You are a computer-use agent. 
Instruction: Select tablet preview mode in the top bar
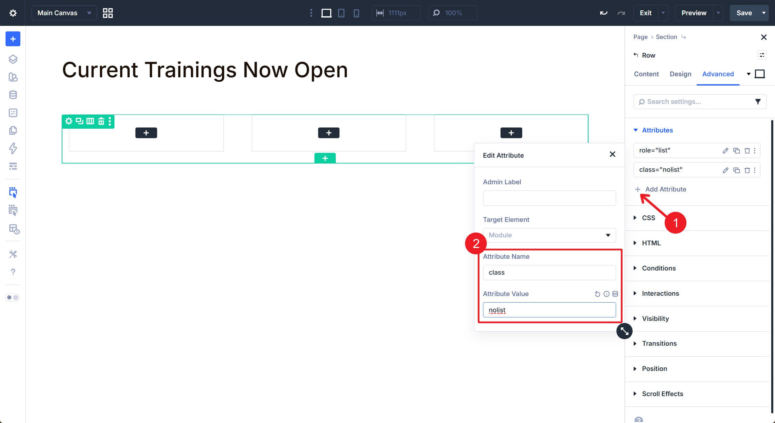[341, 13]
